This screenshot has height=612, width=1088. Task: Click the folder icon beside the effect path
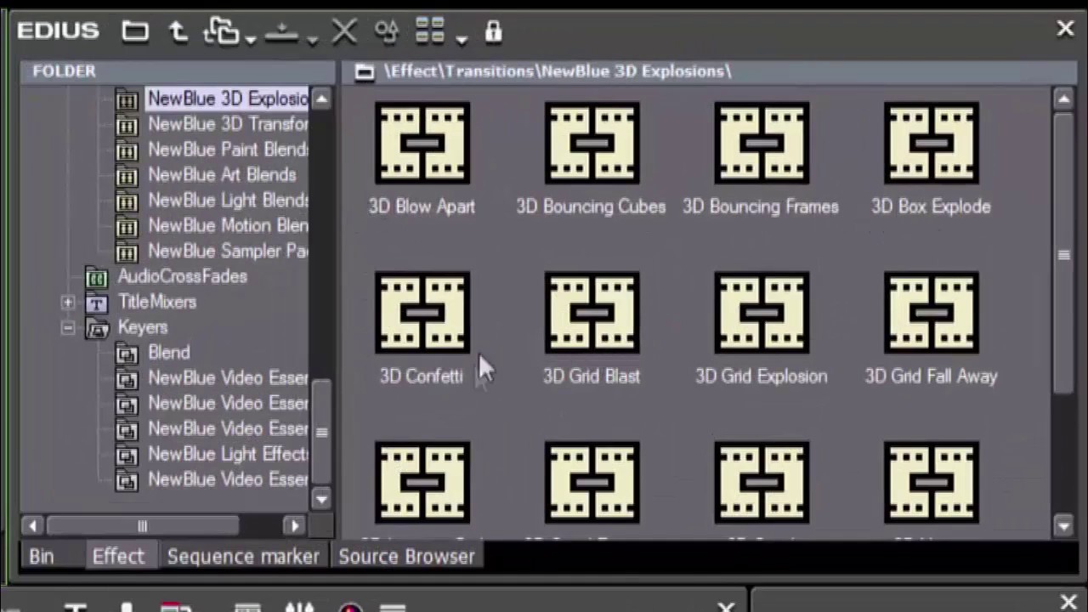tap(364, 72)
